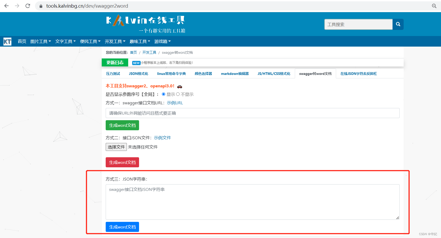
Task: Click the 方式三:JSON字符串 label
Action: click(127, 179)
